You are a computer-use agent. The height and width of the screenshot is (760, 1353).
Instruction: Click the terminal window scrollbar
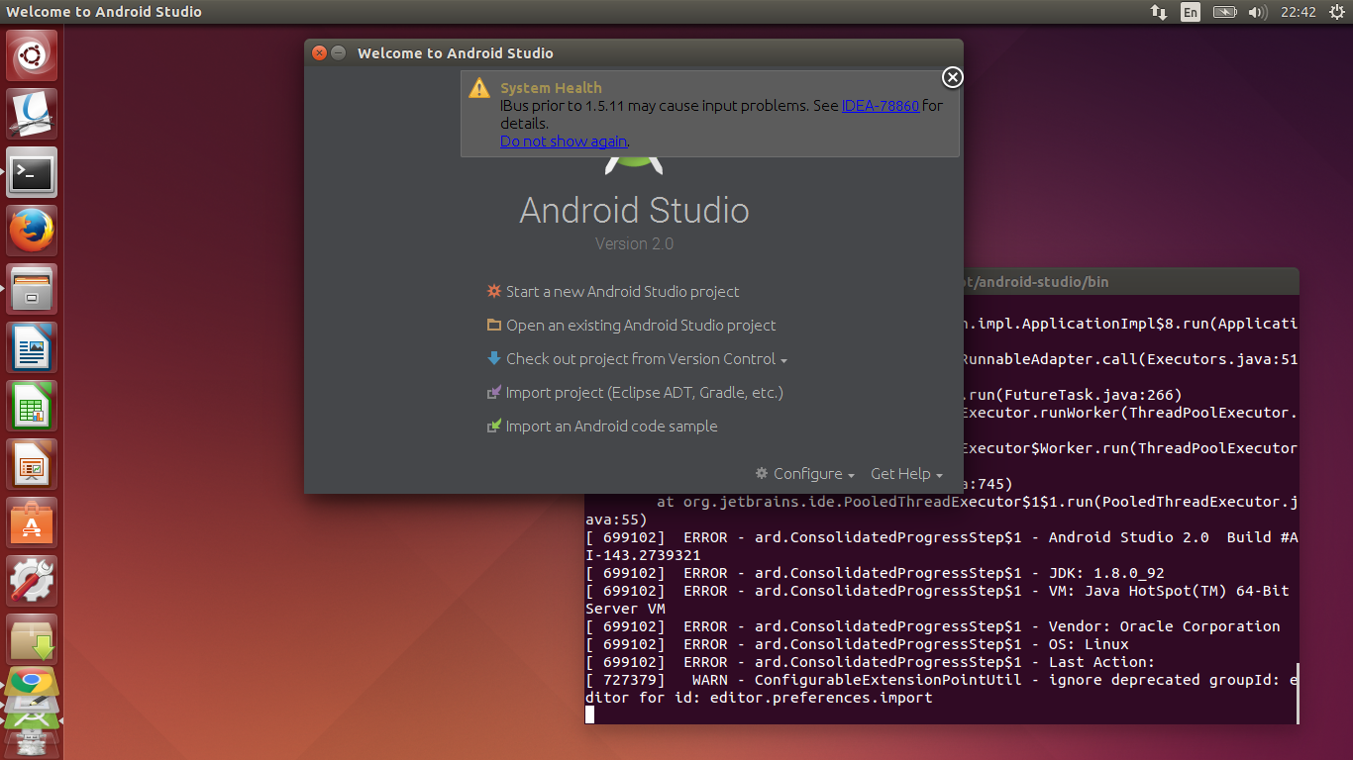[1296, 694]
